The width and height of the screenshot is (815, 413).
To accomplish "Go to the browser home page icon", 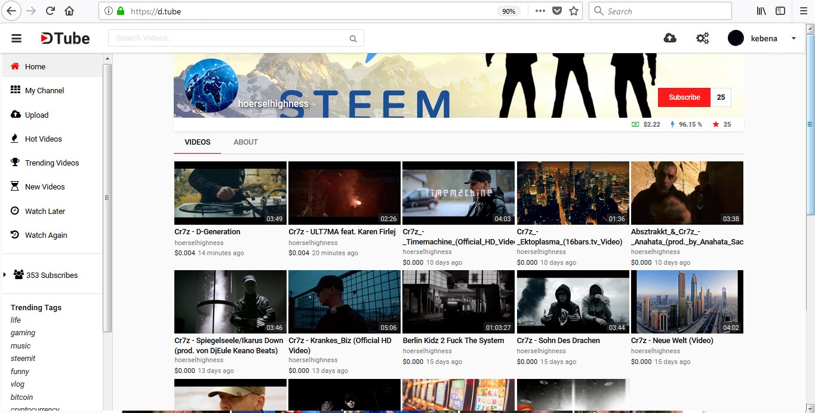I will [x=70, y=11].
